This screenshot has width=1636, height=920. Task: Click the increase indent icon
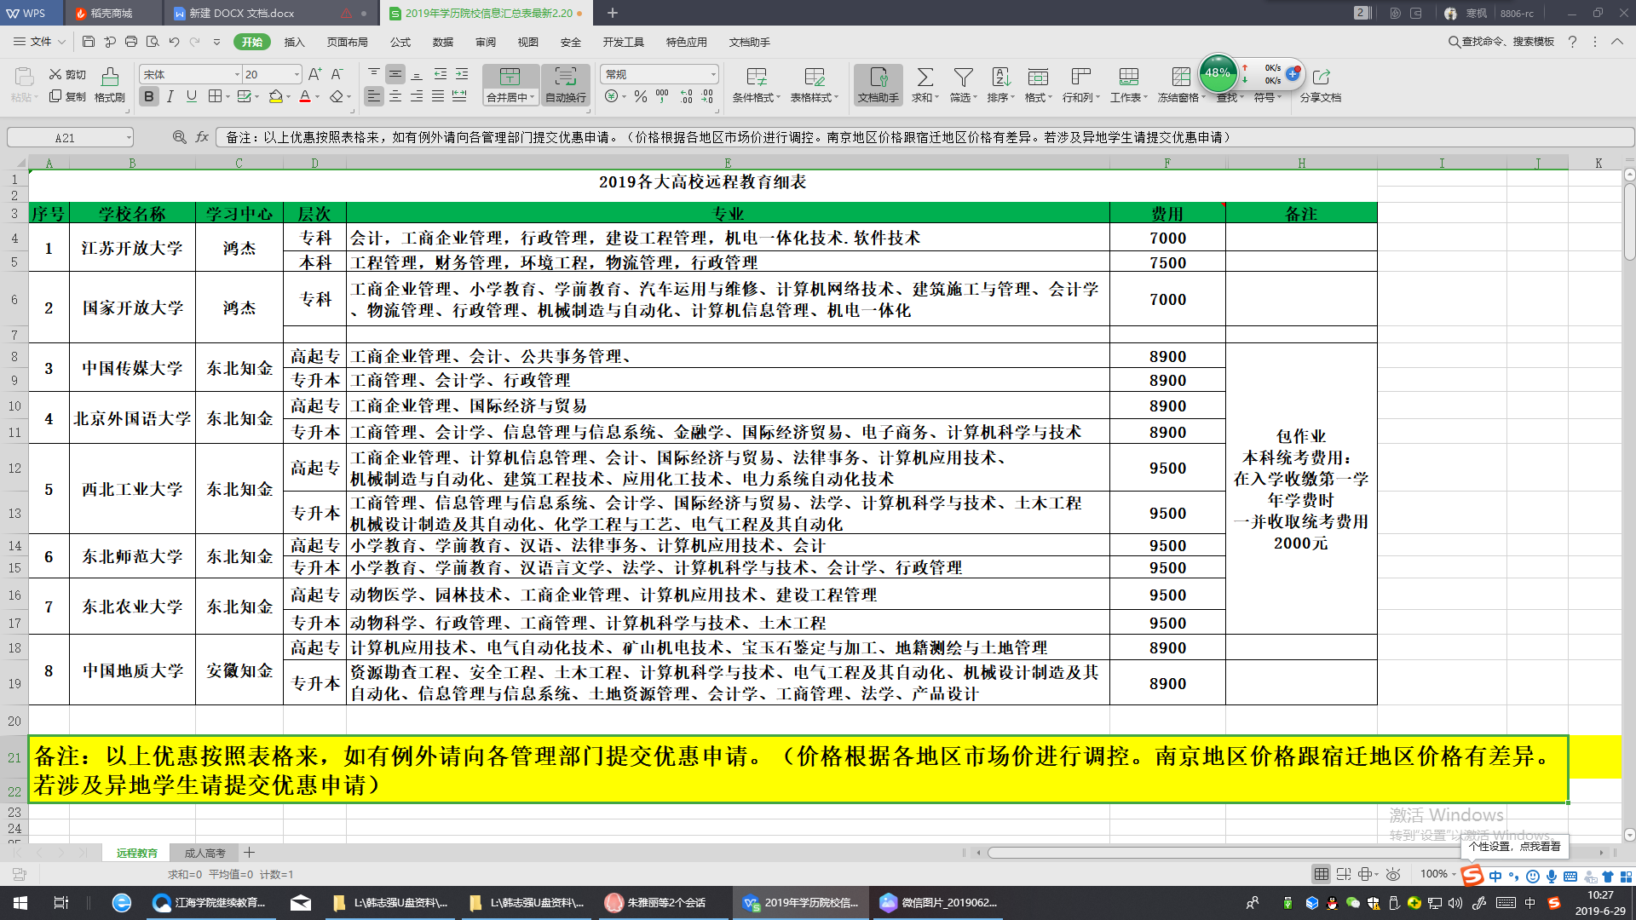click(x=462, y=74)
